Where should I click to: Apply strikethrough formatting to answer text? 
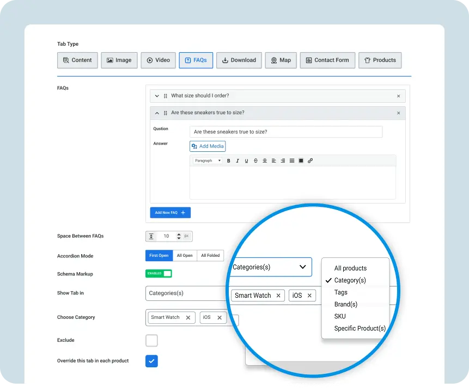point(255,161)
